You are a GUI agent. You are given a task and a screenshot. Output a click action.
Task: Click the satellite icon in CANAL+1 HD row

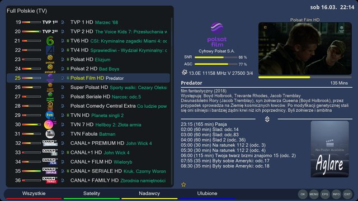pos(63,152)
